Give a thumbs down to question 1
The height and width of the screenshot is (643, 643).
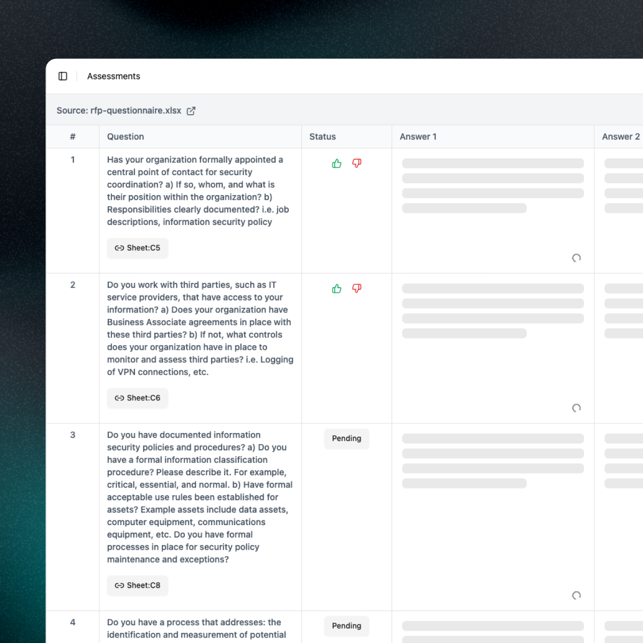[357, 163]
